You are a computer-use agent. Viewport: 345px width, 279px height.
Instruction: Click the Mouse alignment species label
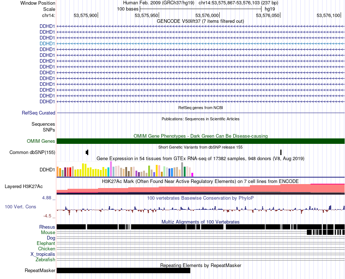click(x=48, y=233)
